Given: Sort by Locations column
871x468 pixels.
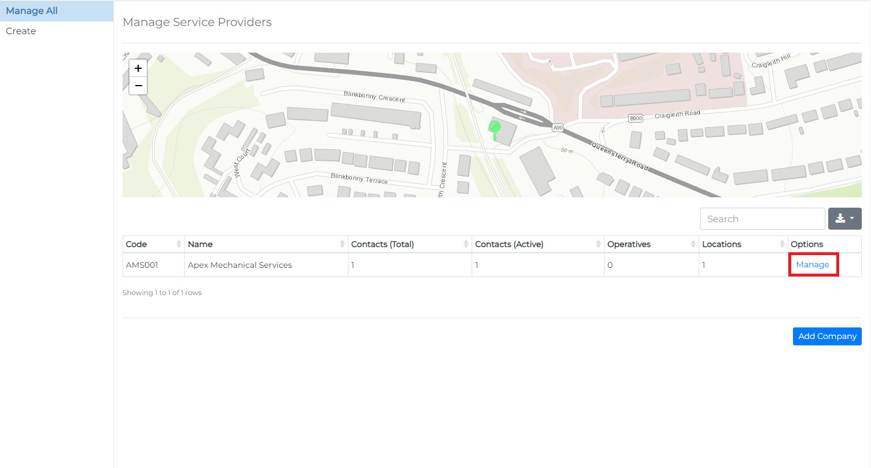Looking at the screenshot, I should [x=743, y=244].
